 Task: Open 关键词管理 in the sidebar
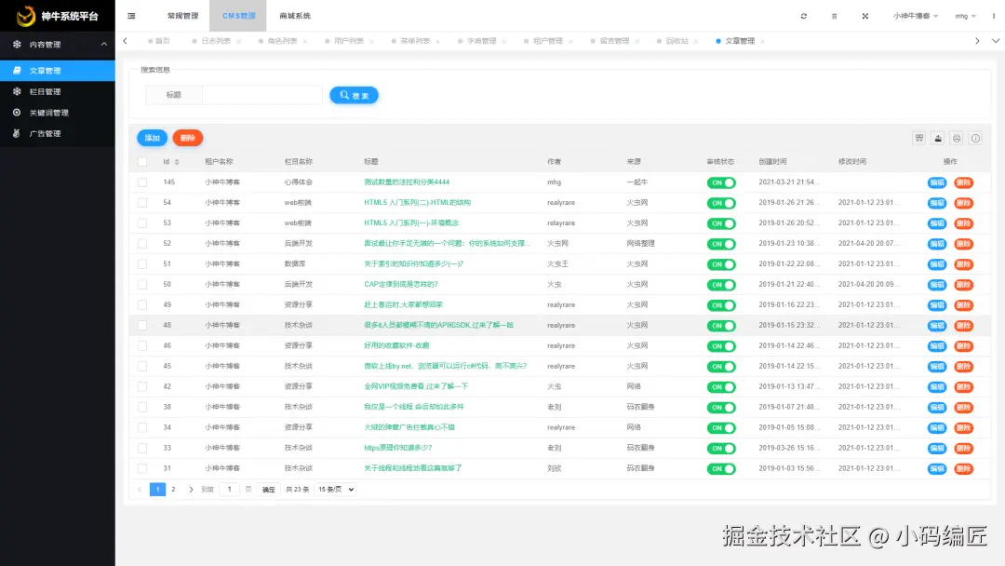pyautogui.click(x=58, y=113)
